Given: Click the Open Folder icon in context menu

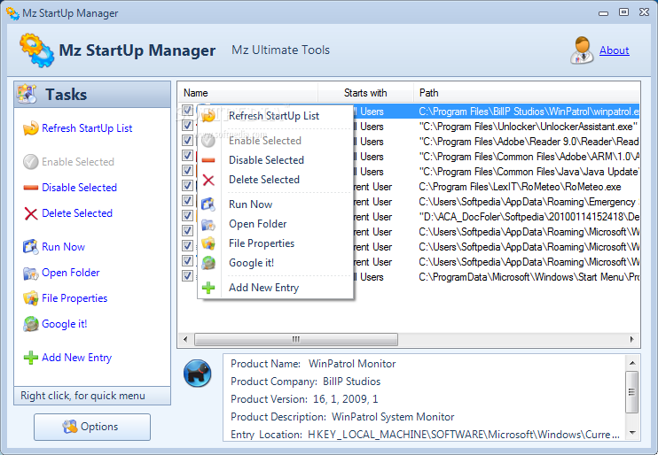Looking at the screenshot, I should (208, 224).
